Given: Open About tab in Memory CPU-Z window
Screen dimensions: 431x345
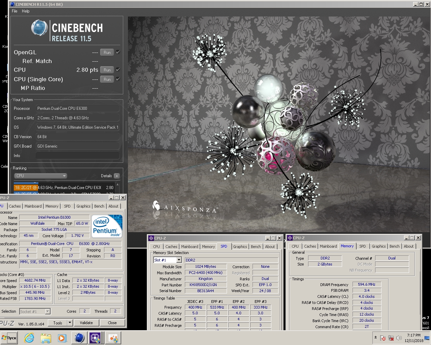Looking at the screenshot, I should coord(409,246).
